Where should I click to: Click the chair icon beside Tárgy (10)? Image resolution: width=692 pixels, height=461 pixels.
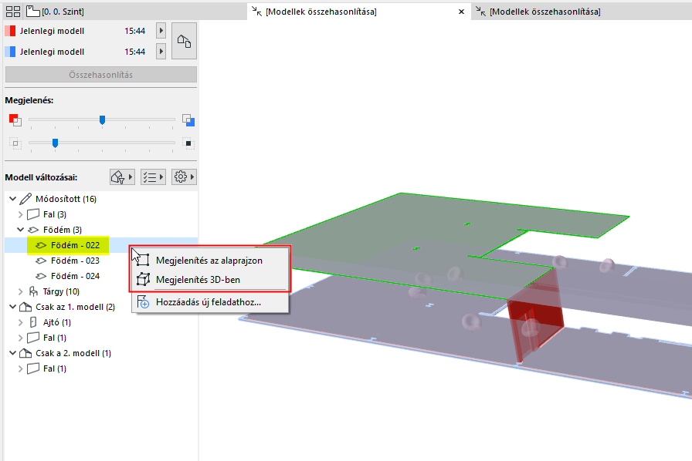pyautogui.click(x=33, y=291)
